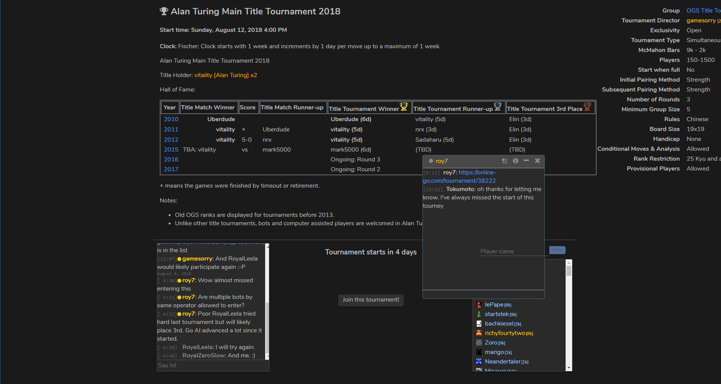Open the 2012 year link
Viewport: 721px width, 384px height.
pos(171,140)
